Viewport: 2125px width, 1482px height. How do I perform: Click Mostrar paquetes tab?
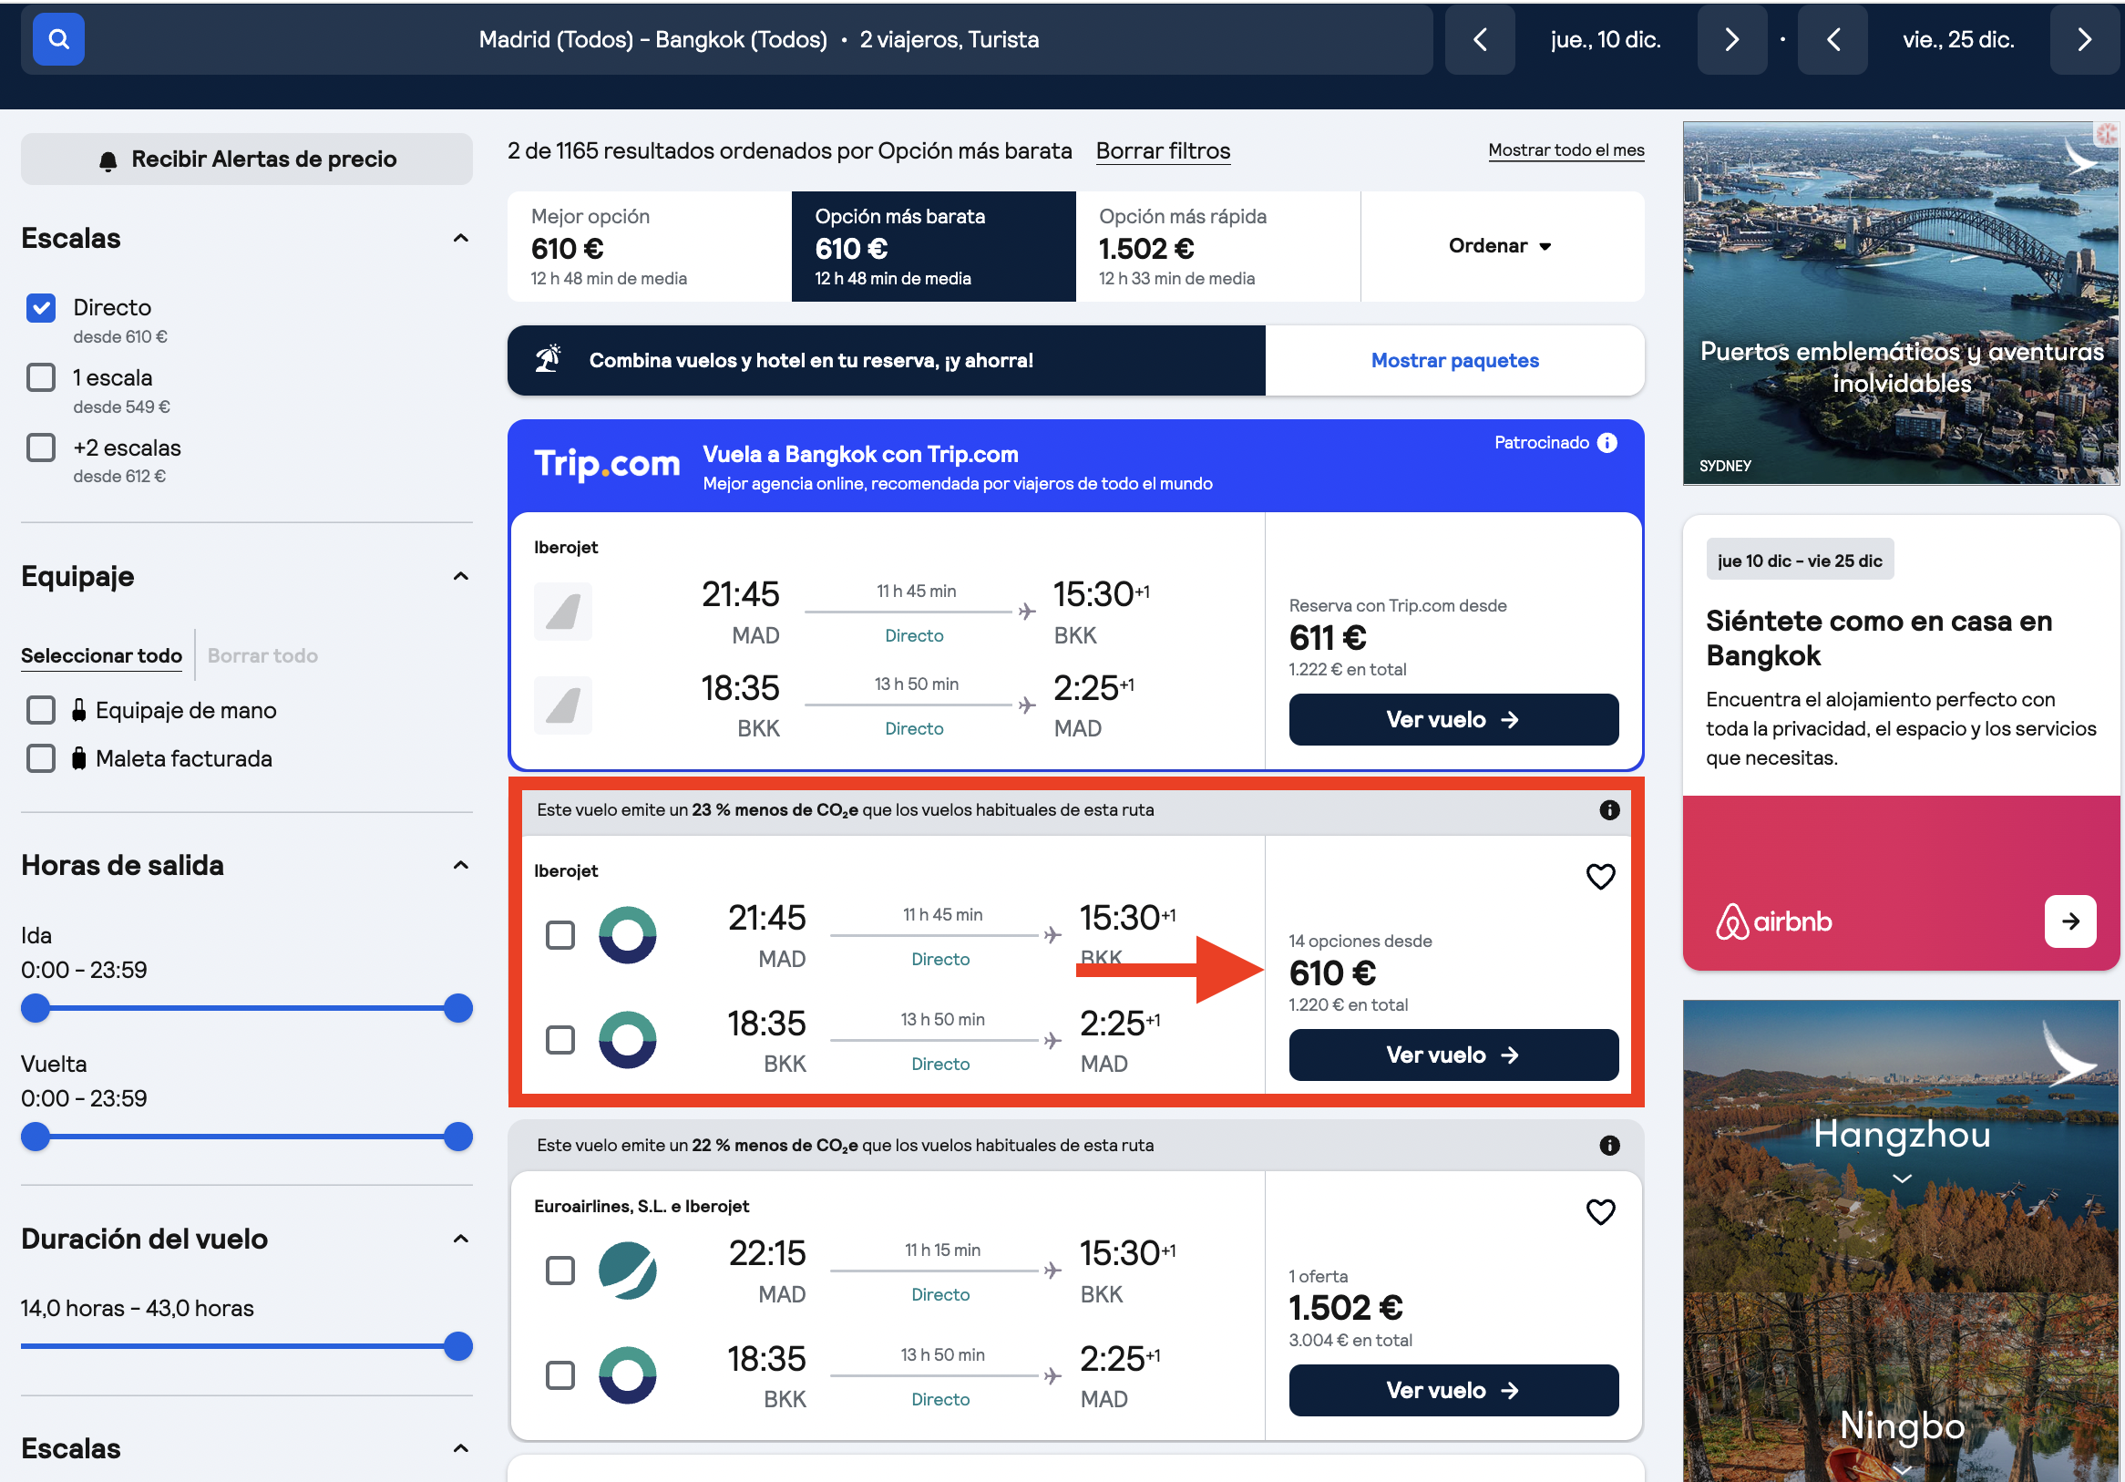(1455, 360)
